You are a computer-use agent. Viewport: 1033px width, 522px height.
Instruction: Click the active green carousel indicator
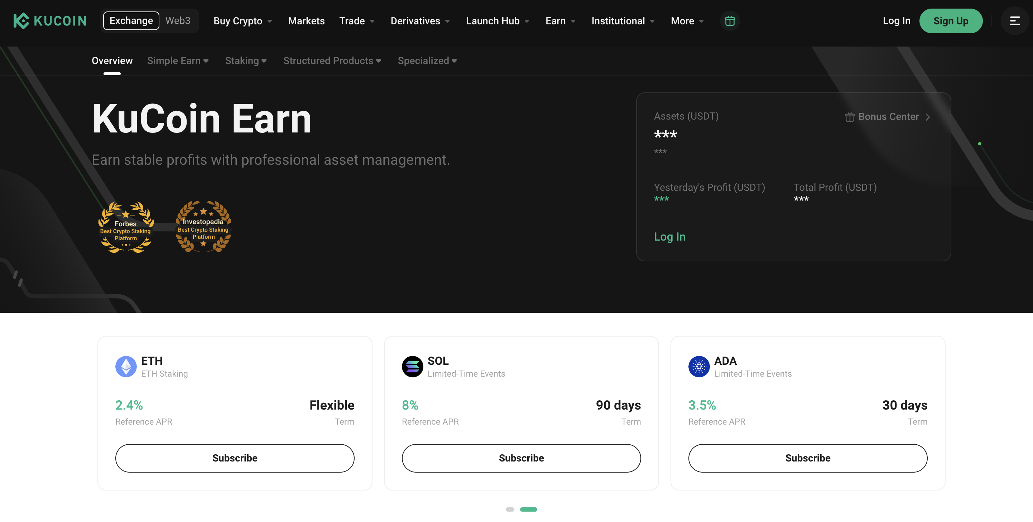pyautogui.click(x=528, y=509)
